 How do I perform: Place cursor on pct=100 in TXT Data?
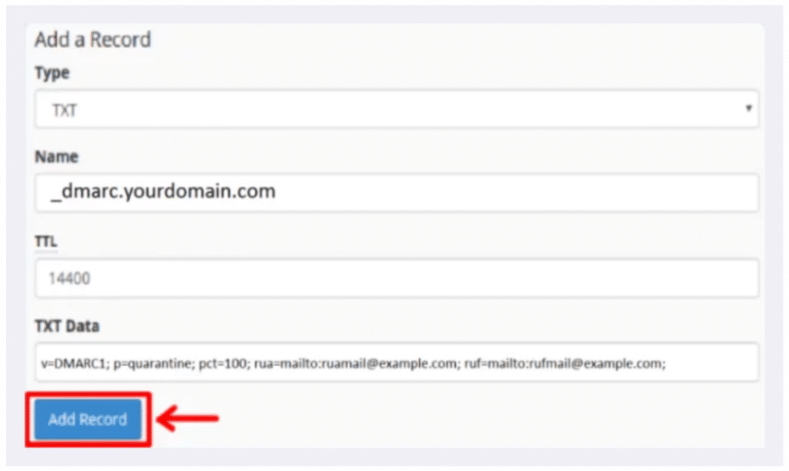(x=224, y=363)
